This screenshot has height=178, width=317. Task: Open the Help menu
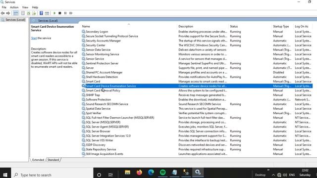[35, 7]
